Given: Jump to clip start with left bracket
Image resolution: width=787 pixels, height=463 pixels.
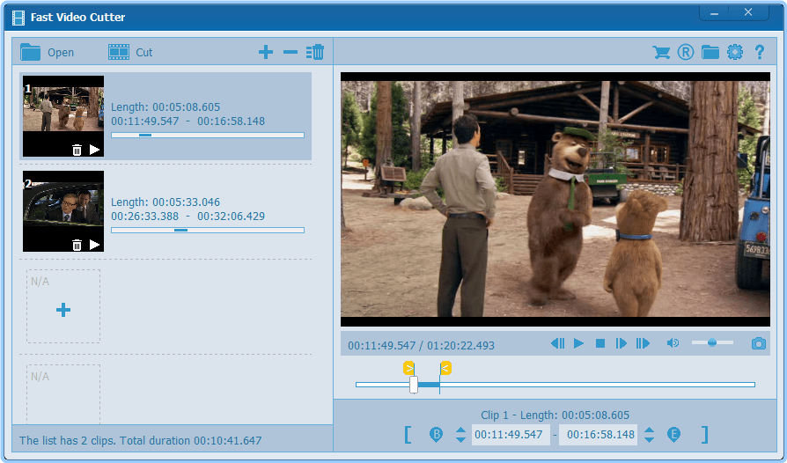Looking at the screenshot, I should pyautogui.click(x=408, y=435).
